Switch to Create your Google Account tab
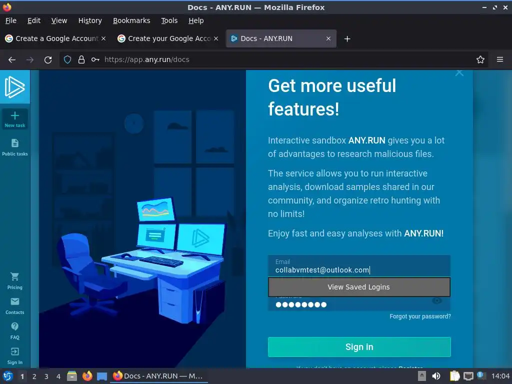This screenshot has width=512, height=384. (168, 38)
